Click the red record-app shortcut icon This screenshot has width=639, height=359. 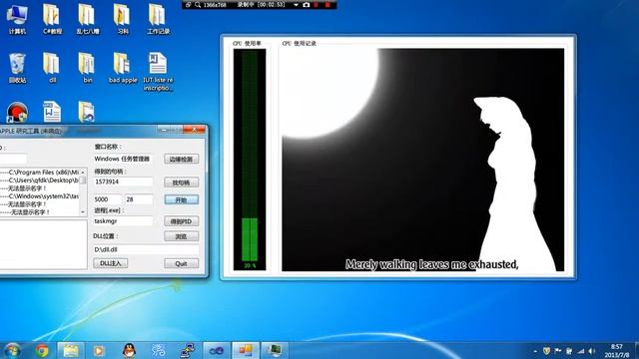[17, 113]
